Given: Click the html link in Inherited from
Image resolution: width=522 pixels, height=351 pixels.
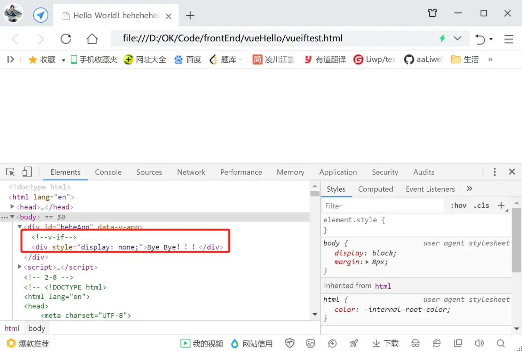Looking at the screenshot, I should [383, 286].
